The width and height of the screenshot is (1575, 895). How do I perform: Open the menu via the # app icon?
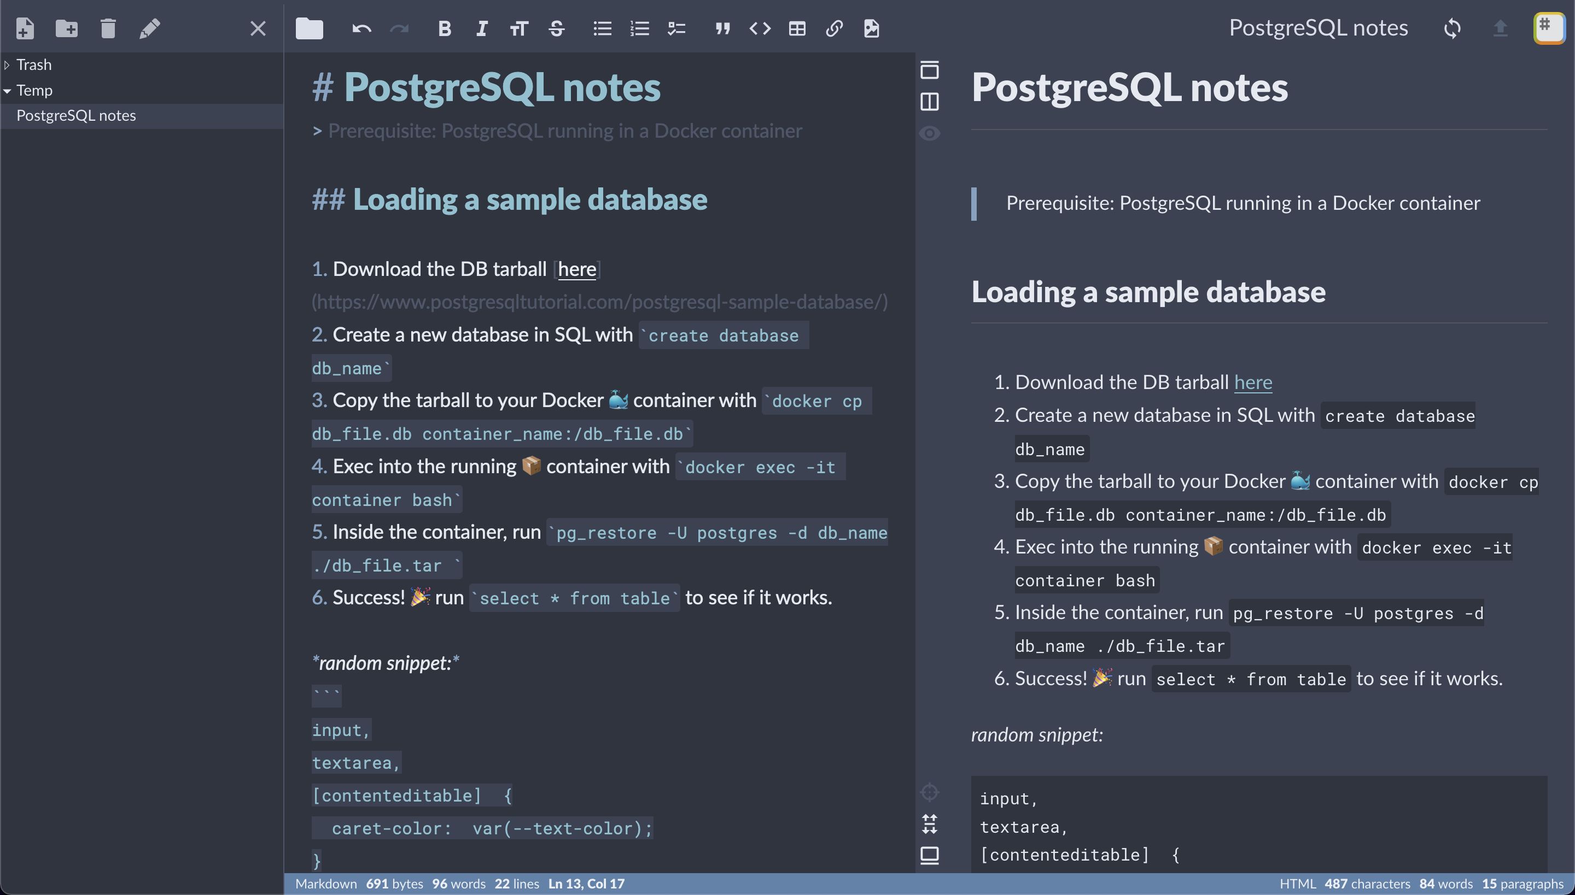click(x=1549, y=28)
